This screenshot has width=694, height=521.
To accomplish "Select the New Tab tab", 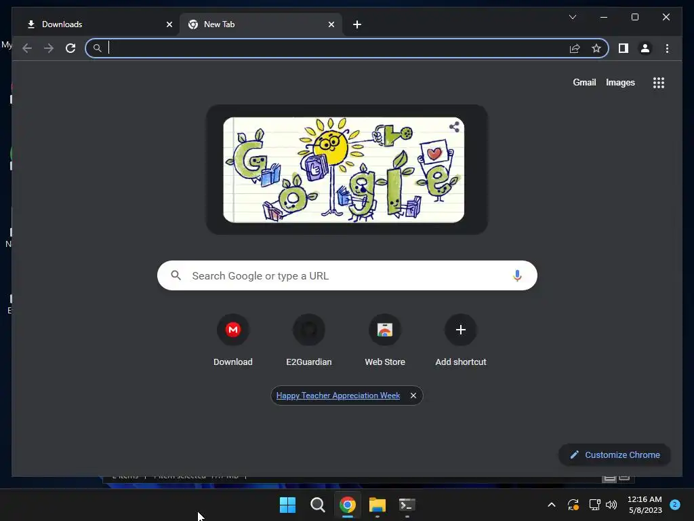I will click(261, 24).
